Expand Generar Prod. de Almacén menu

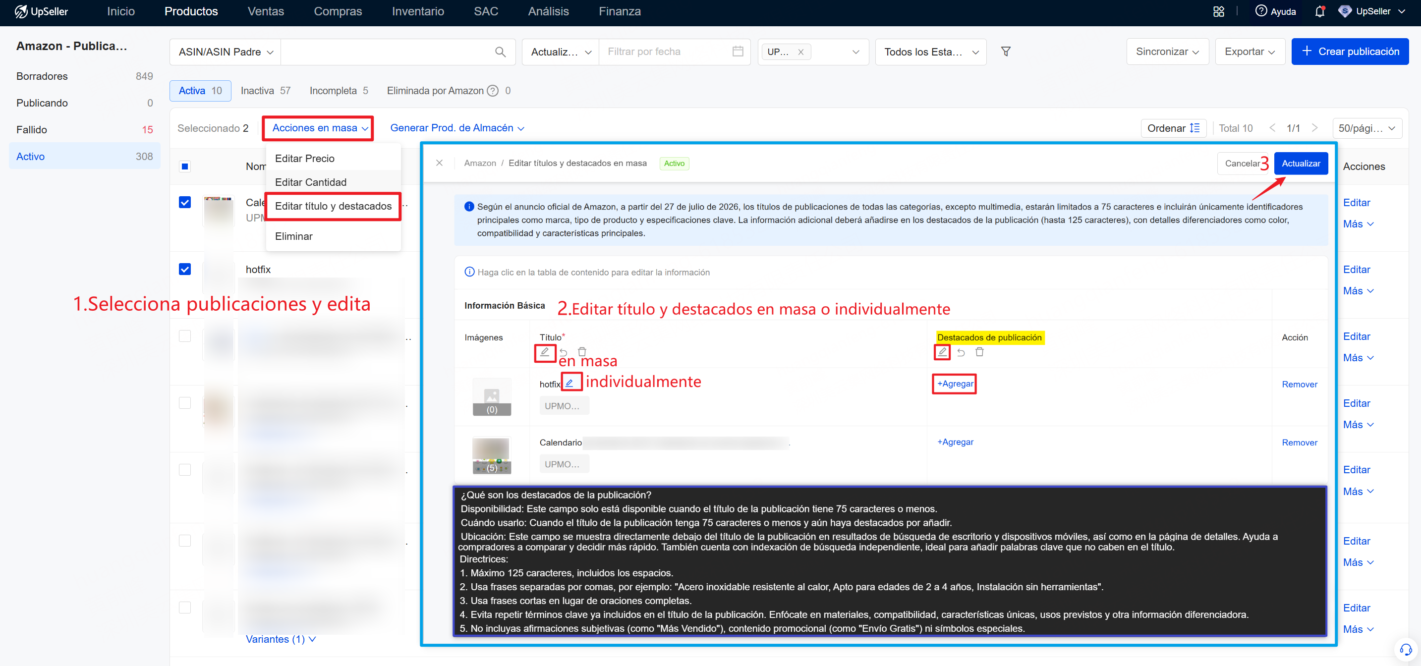(x=457, y=128)
